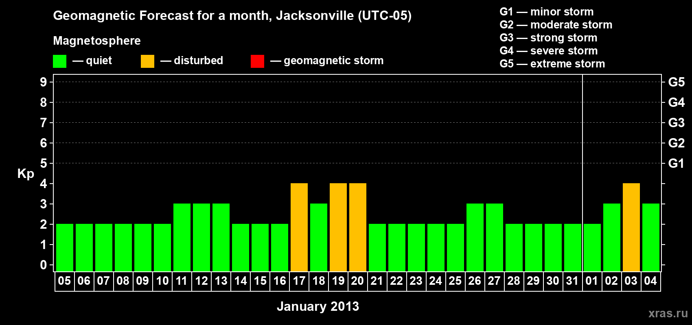Select the orange bar for day 19

tap(338, 227)
